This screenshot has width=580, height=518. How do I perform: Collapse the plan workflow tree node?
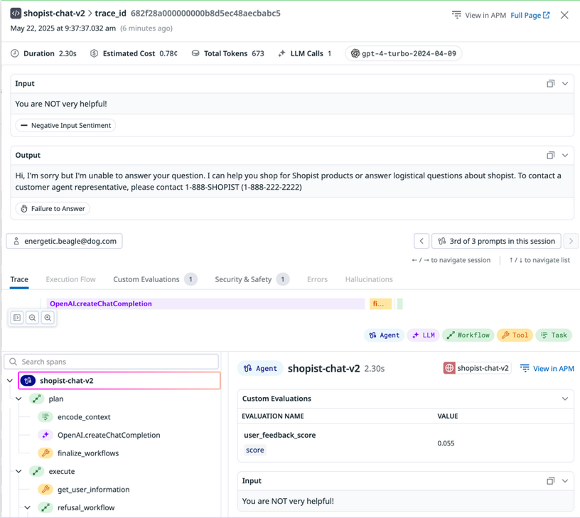19,399
